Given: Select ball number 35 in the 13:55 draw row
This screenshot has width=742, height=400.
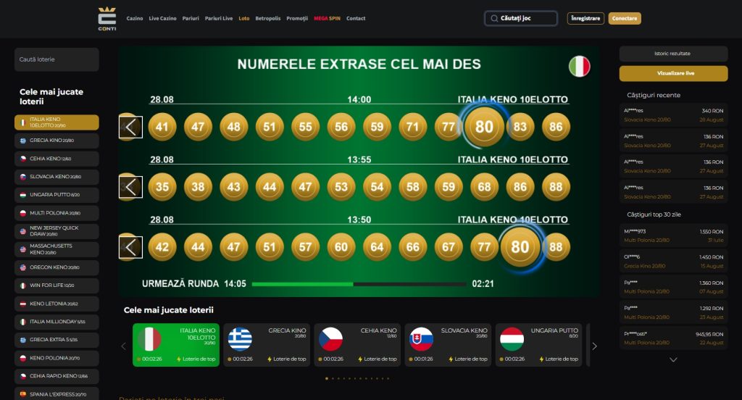Looking at the screenshot, I should 162,187.
